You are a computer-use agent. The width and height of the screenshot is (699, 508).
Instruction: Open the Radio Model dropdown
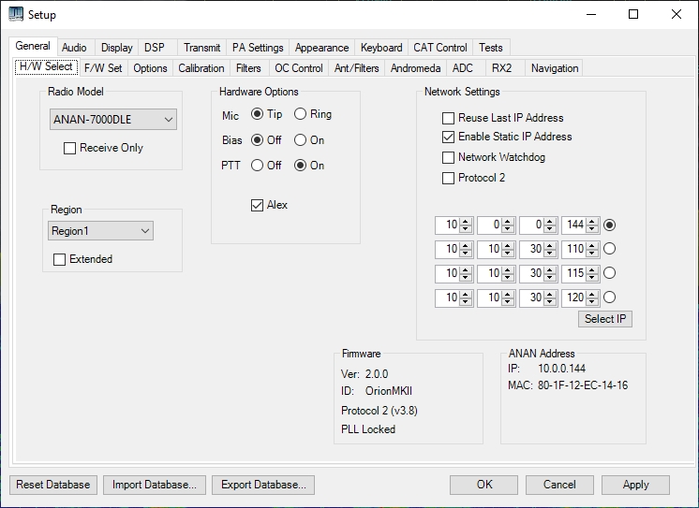click(x=112, y=119)
